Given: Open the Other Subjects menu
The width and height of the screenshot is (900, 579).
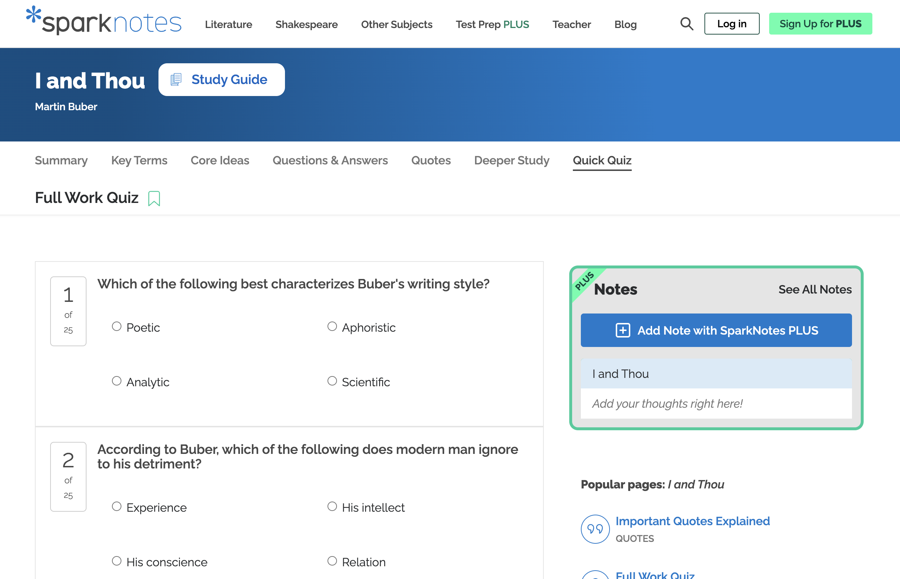Looking at the screenshot, I should (397, 24).
